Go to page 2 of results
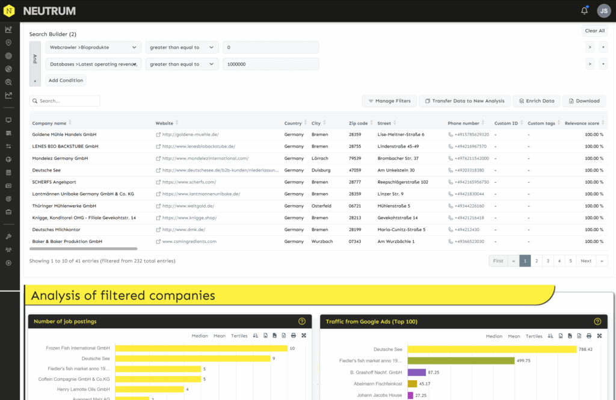The height and width of the screenshot is (400, 616). (x=536, y=261)
